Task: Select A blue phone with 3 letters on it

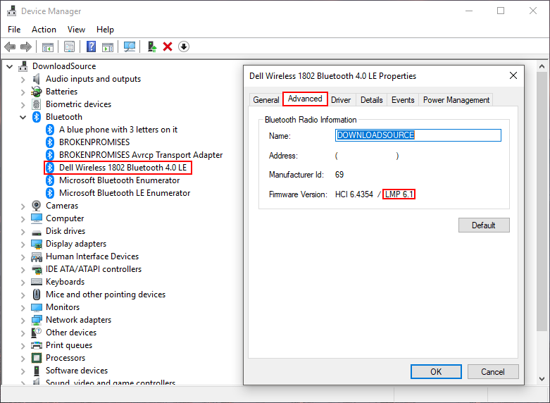Action: pyautogui.click(x=118, y=130)
